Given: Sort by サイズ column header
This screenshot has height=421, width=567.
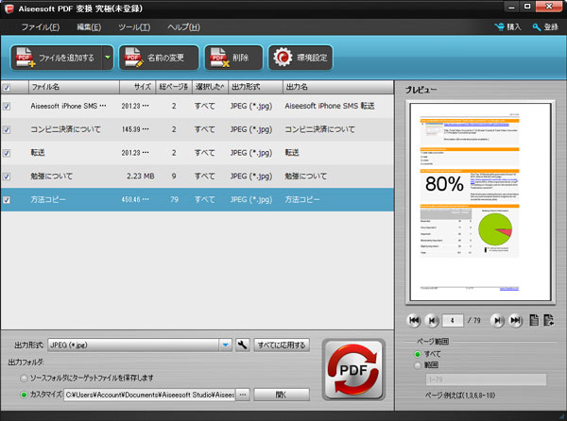Looking at the screenshot, I should pos(137,87).
